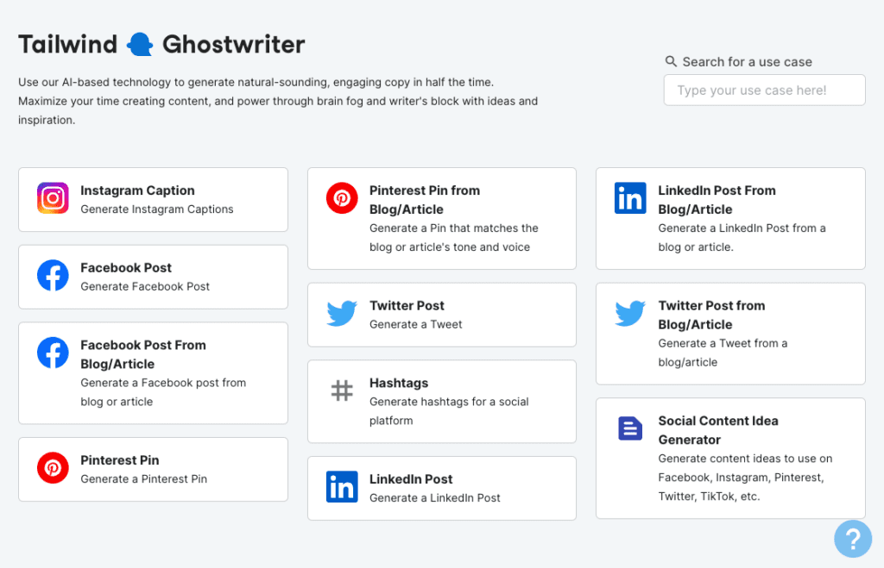Click the Twitter icon on Twitter Post from Blog/Article

[630, 314]
